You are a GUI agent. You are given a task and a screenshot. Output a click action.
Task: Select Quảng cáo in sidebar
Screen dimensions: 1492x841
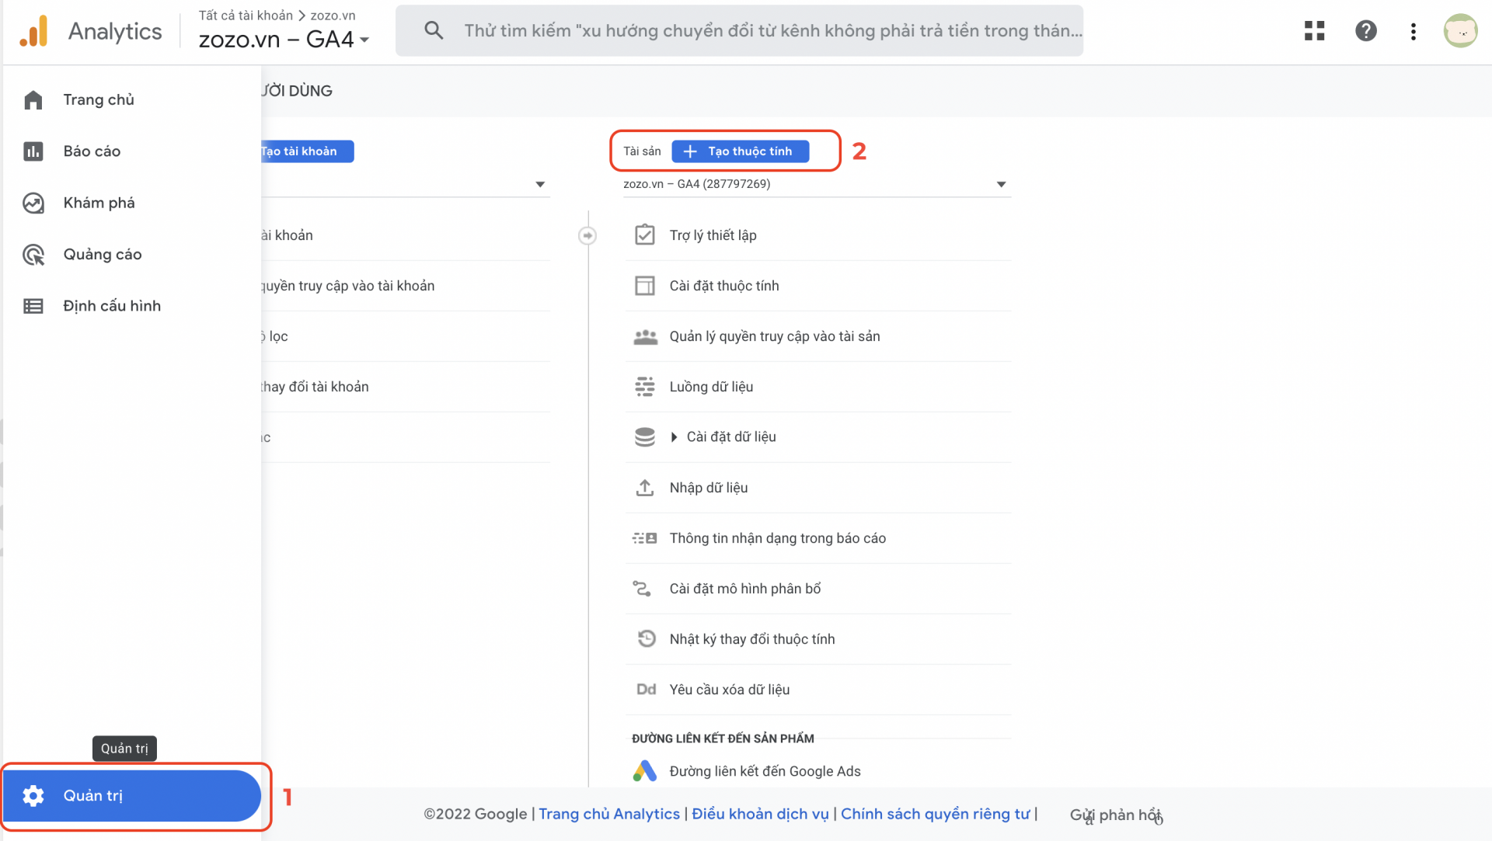coord(103,255)
